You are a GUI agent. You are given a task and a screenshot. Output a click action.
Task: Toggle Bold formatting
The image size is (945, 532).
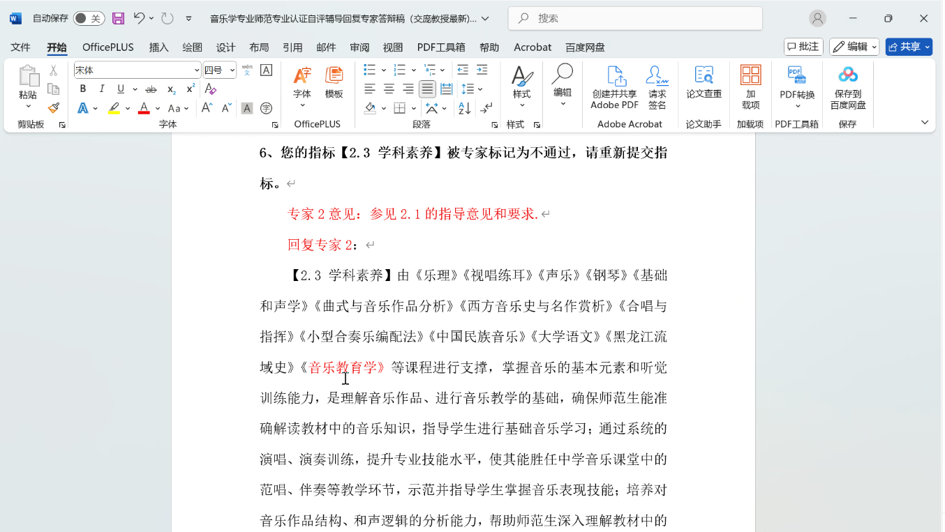click(83, 89)
